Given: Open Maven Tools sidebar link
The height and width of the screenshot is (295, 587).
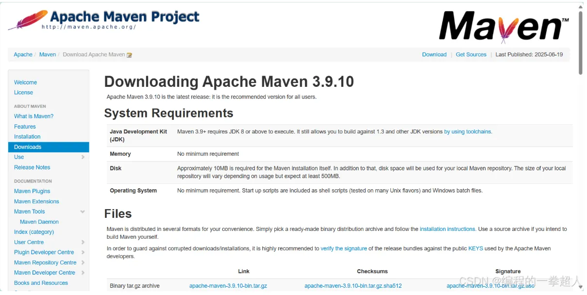Looking at the screenshot, I should pos(29,212).
